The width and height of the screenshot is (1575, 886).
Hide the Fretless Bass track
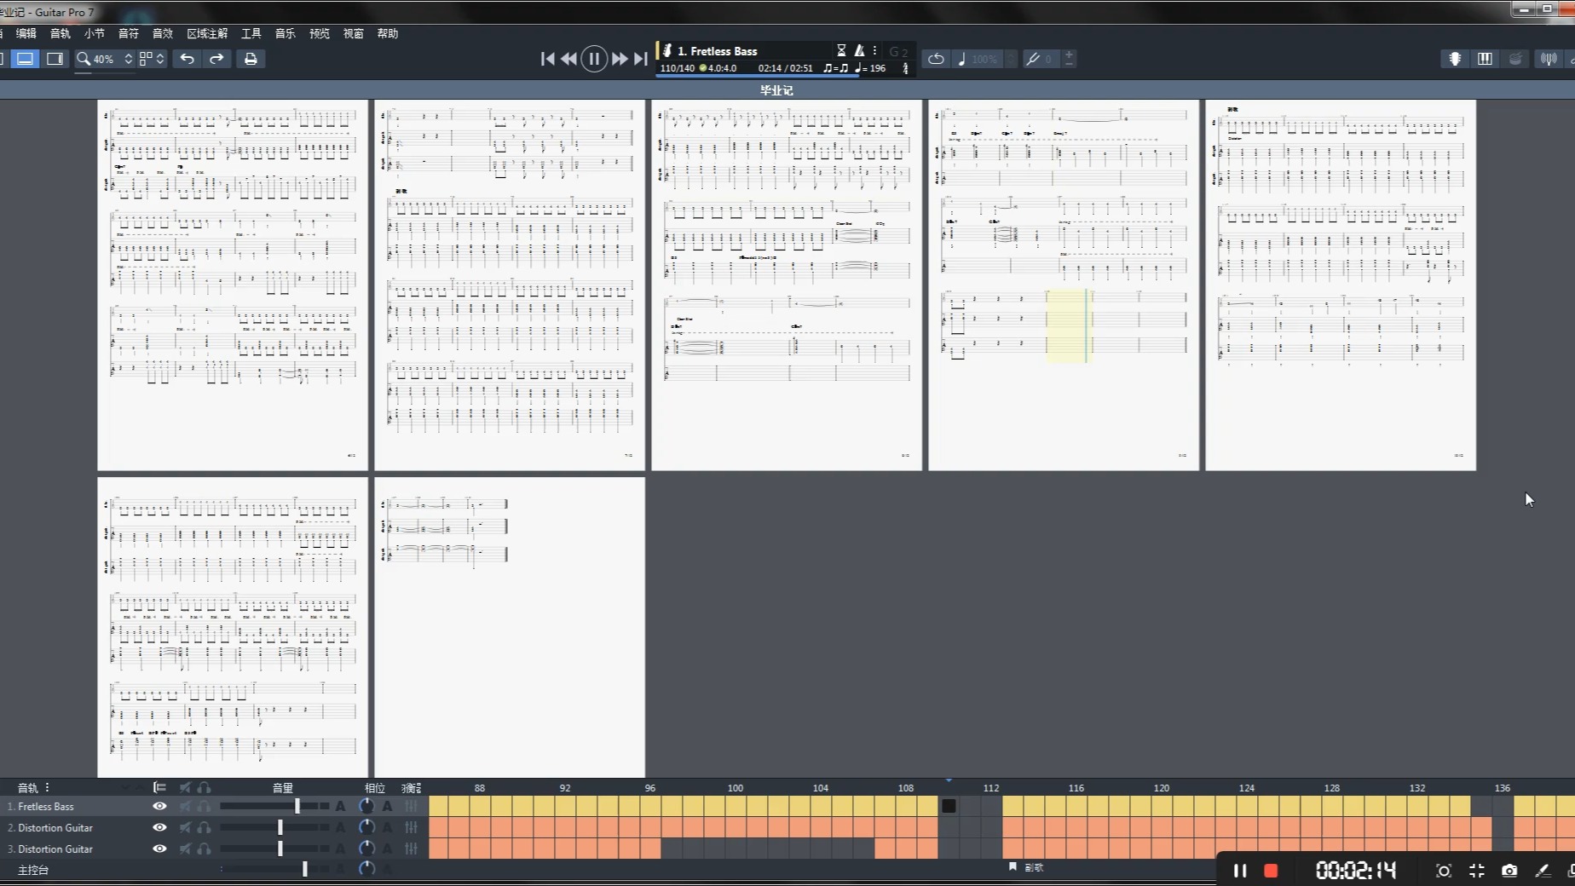(x=159, y=806)
